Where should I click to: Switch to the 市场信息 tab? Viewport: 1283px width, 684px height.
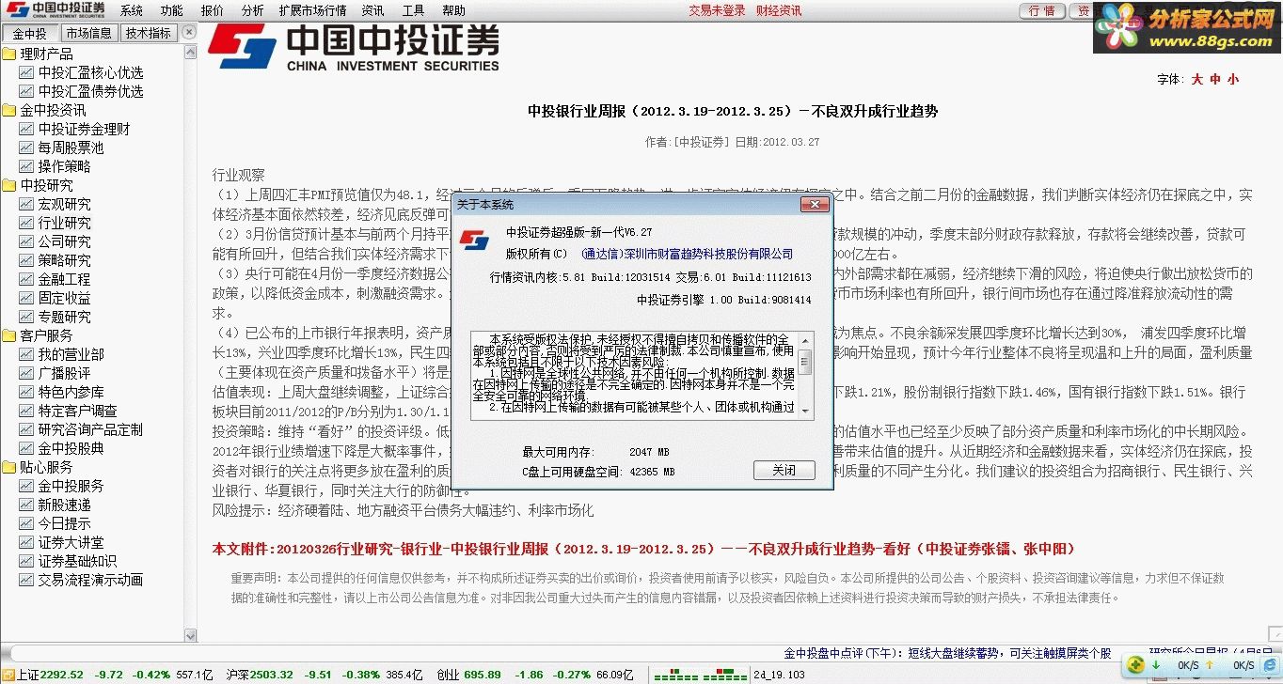89,33
